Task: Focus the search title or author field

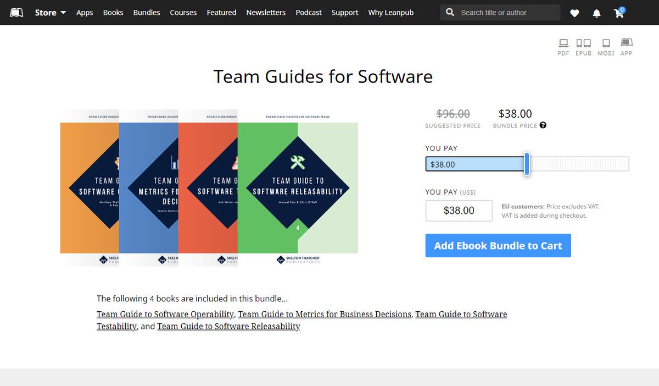Action: [500, 13]
